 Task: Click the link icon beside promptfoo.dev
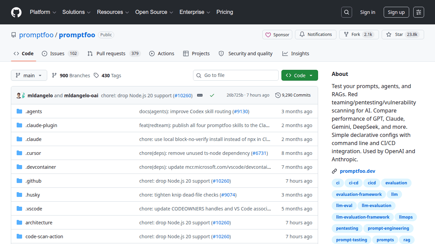coord(334,171)
